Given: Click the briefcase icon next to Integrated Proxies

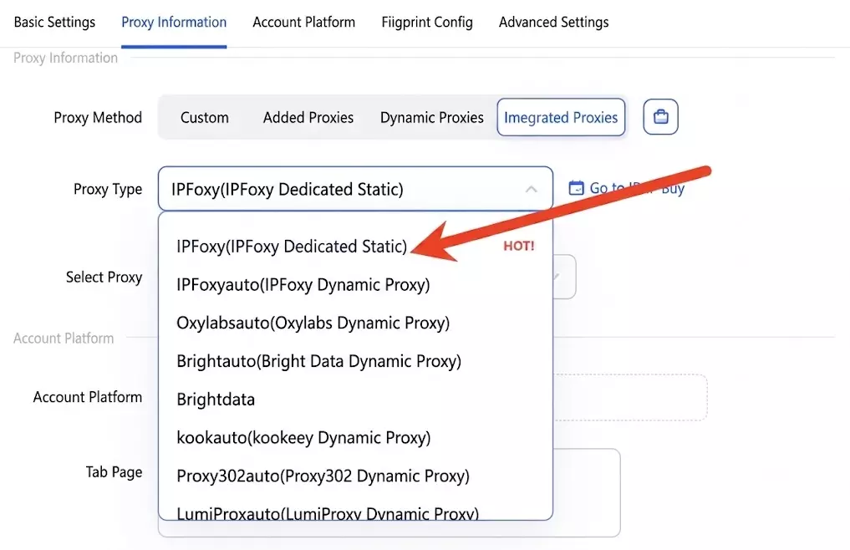Looking at the screenshot, I should coord(660,117).
